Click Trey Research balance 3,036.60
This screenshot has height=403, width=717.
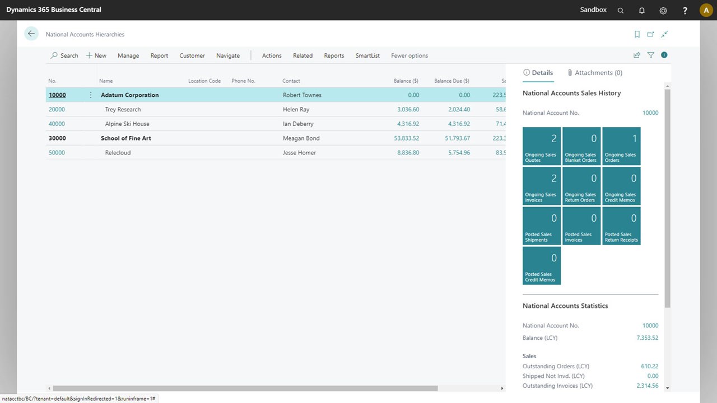pos(408,110)
